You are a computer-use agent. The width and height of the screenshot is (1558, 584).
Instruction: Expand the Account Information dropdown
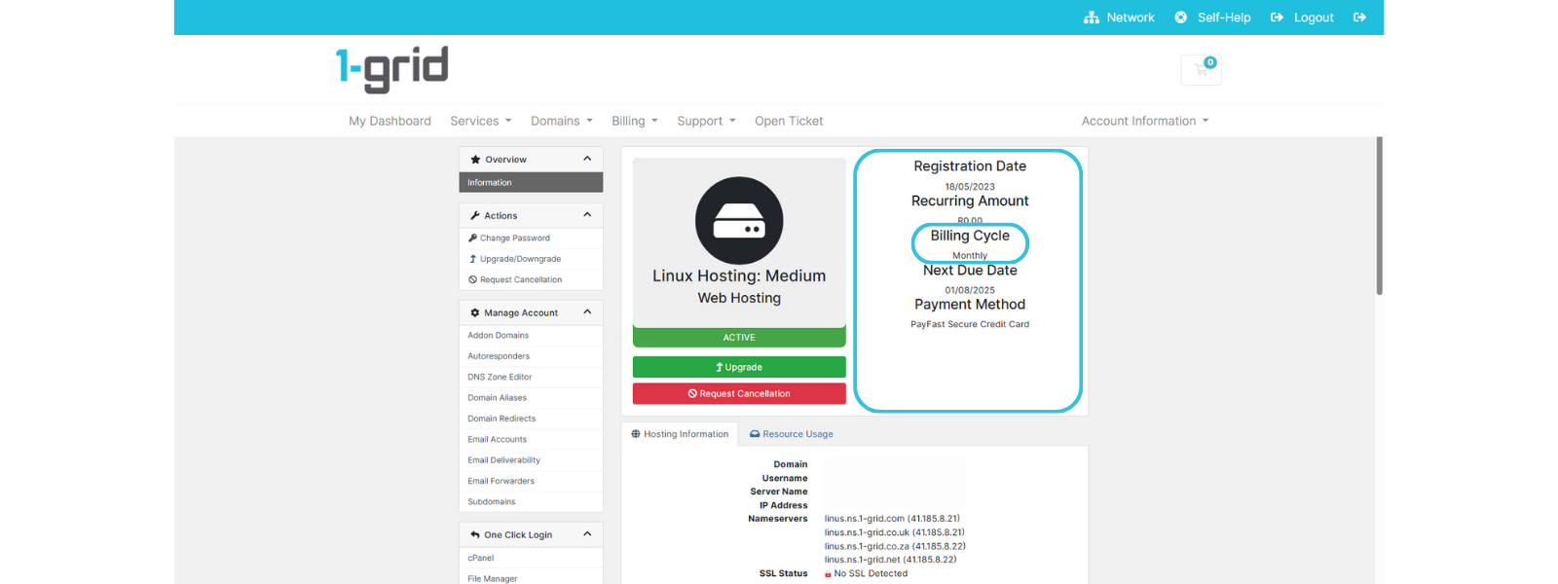coord(1144,121)
